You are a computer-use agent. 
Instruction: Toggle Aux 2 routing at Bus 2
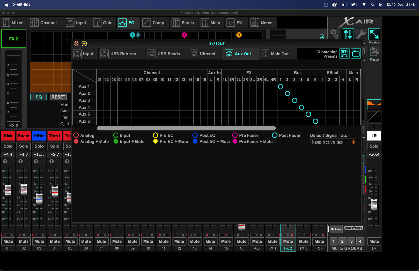[287, 93]
